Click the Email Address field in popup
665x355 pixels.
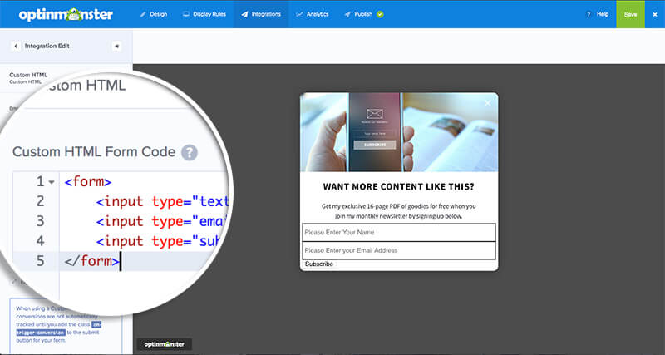click(x=399, y=250)
